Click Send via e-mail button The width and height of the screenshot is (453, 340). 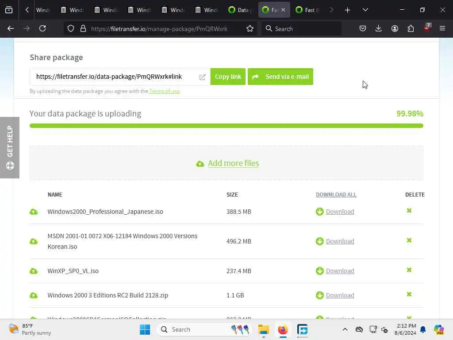click(280, 77)
